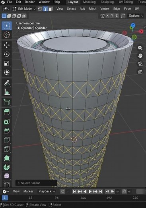Screen dimensions: 146x208
Task: Toggle X axis mirror
Action: (x=107, y=16)
